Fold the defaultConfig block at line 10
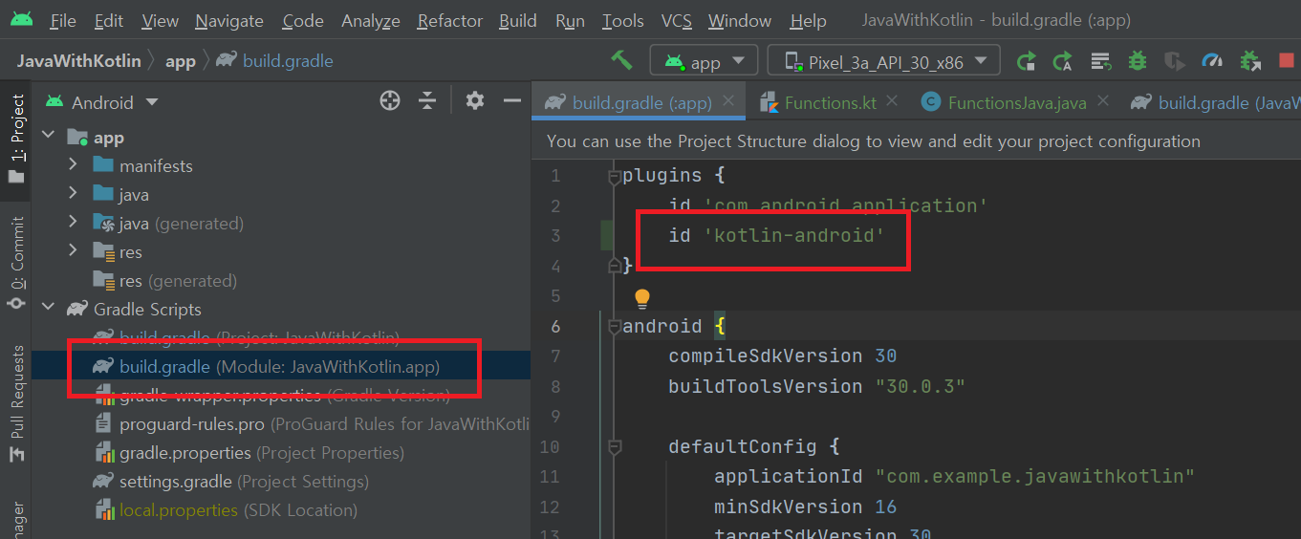The height and width of the screenshot is (539, 1301). (x=615, y=446)
